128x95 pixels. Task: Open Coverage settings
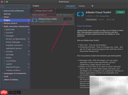coord(10,55)
